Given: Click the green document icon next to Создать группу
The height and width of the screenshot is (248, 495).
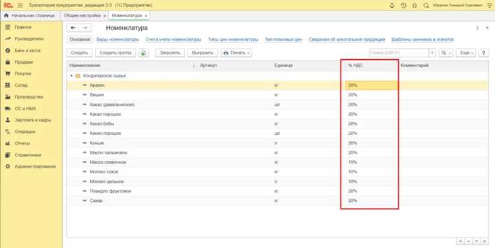Looking at the screenshot, I should [x=143, y=53].
